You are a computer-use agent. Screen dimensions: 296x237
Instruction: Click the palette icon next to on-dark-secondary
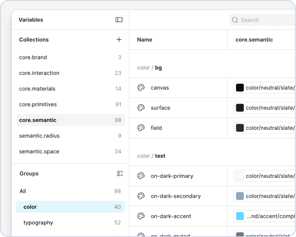(x=141, y=196)
